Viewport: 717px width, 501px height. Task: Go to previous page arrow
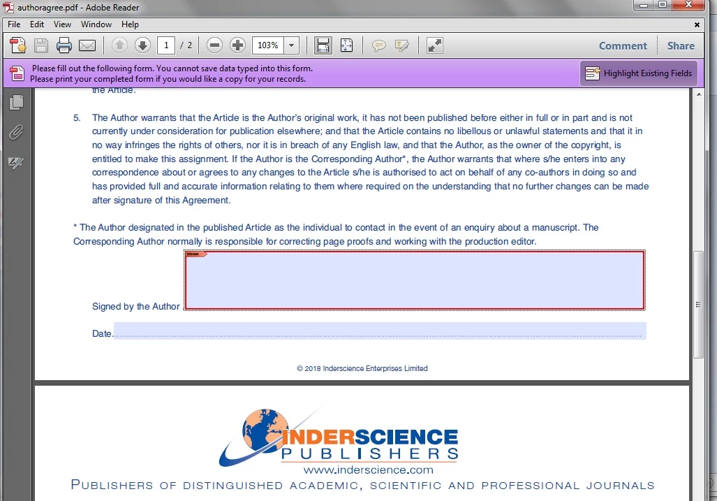(x=120, y=45)
